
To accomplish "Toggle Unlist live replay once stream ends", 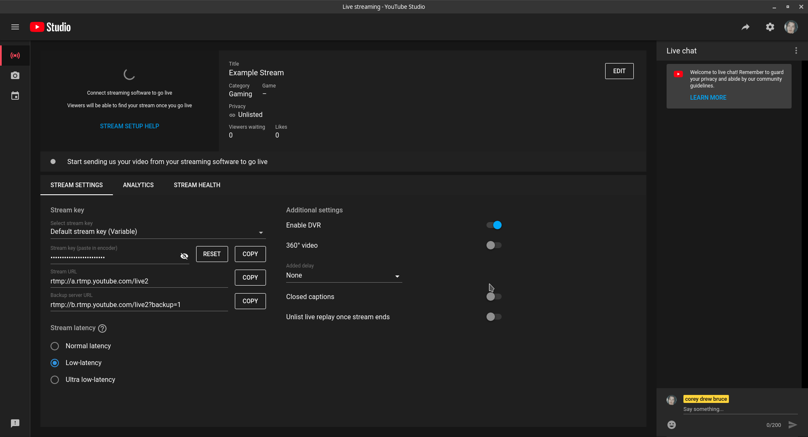I will point(494,317).
